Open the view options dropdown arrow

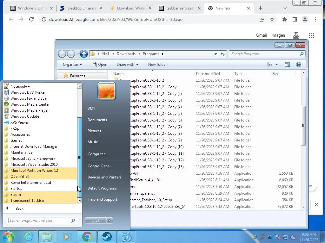click(276, 65)
